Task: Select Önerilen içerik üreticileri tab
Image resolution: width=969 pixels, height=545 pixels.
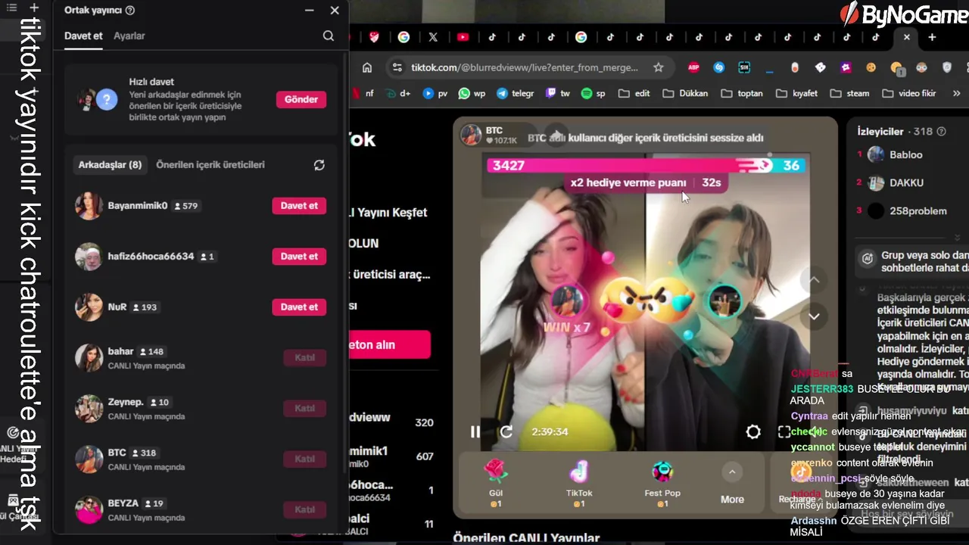Action: 210,165
